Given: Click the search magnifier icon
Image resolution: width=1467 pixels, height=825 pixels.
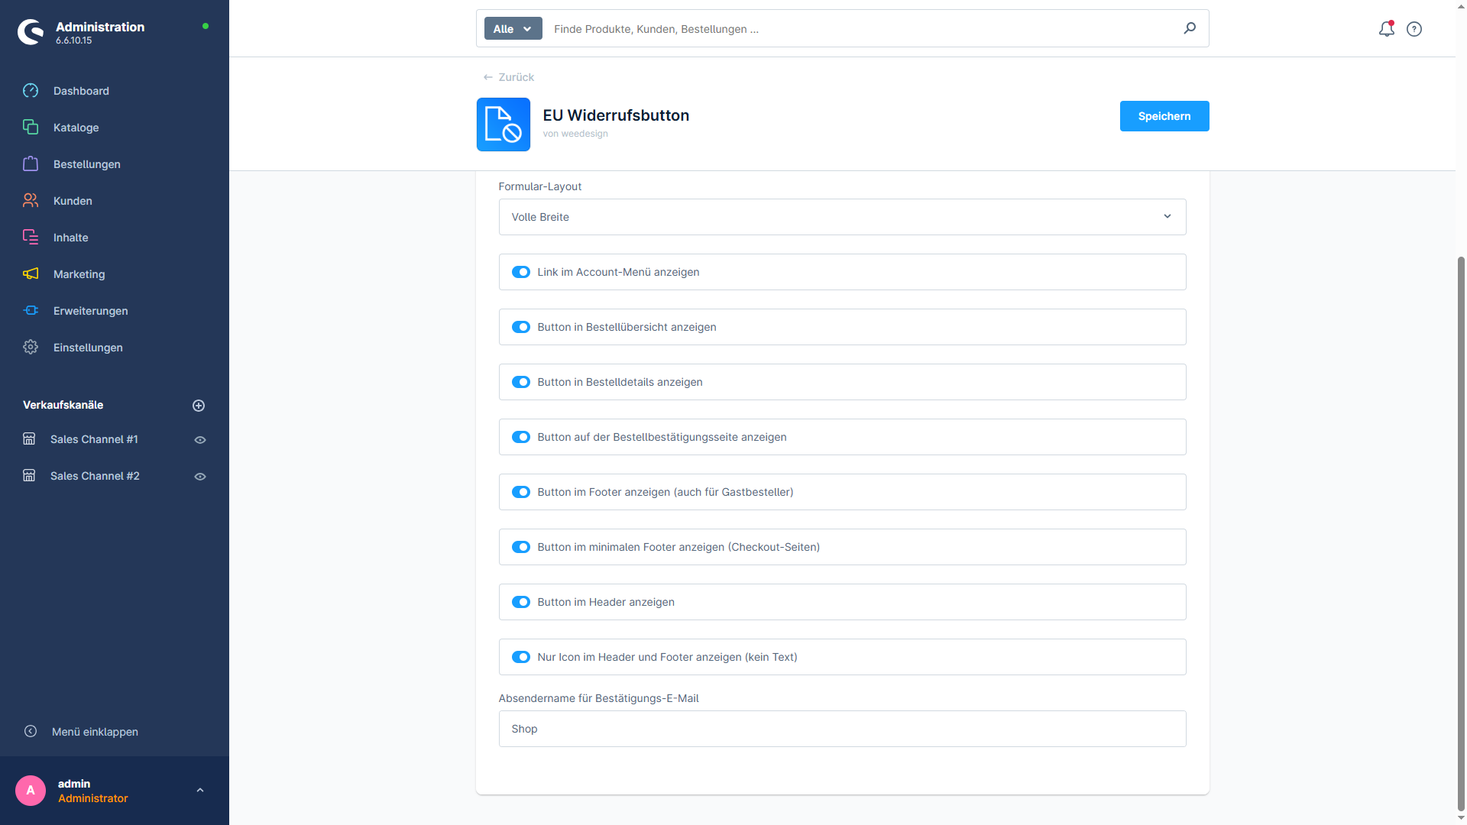Looking at the screenshot, I should point(1190,28).
